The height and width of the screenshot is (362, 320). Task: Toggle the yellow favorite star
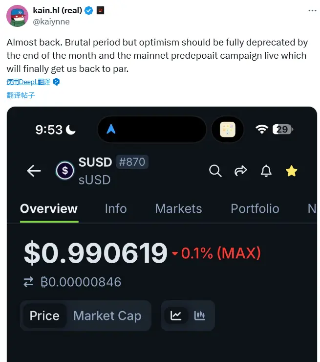tap(292, 170)
